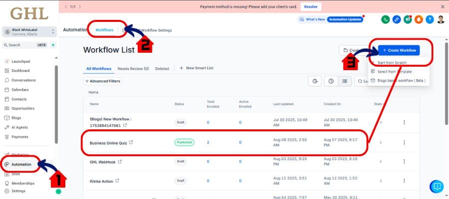Click the sidebar vertical scrollbar
This screenshot has height=199, width=449.
click(x=56, y=104)
